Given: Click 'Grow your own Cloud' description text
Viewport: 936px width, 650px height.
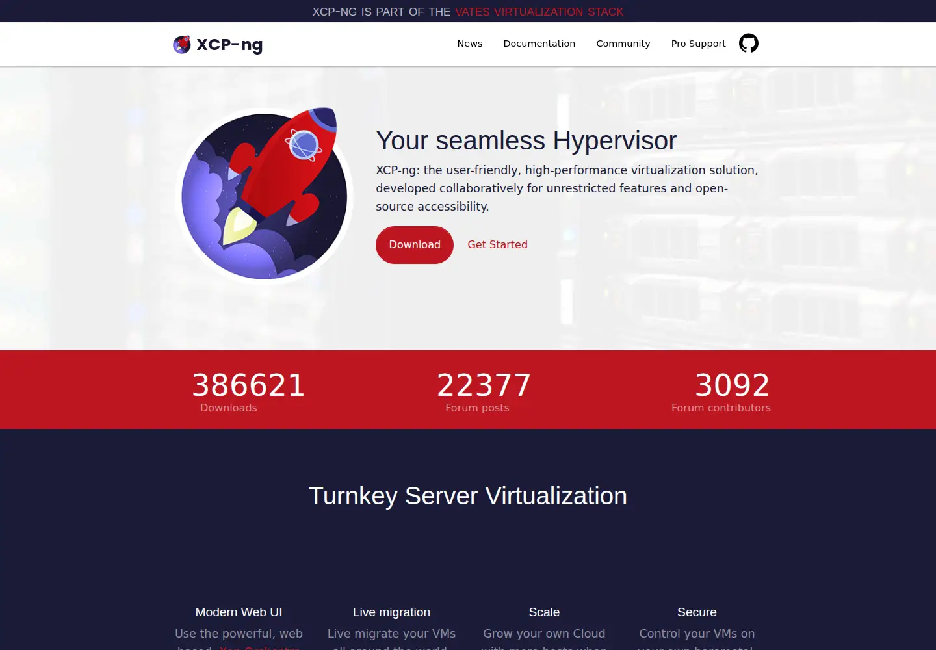Looking at the screenshot, I should pyautogui.click(x=544, y=634).
